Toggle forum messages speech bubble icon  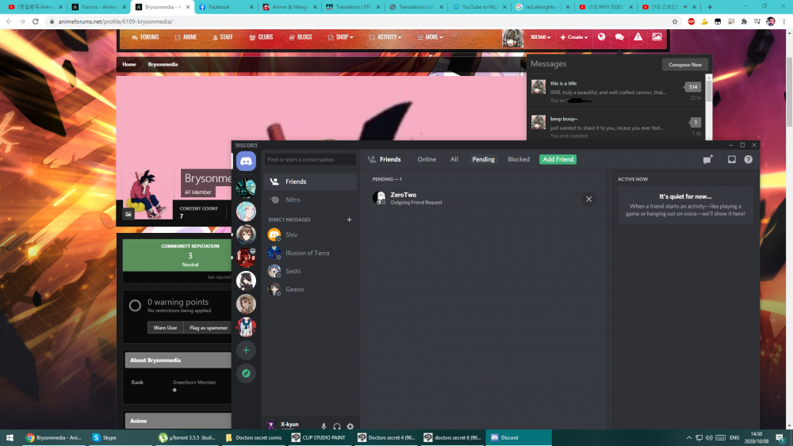[x=619, y=37]
